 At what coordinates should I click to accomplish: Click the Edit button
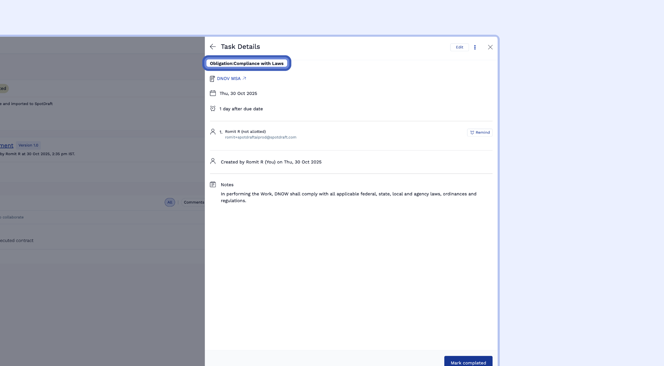click(x=459, y=47)
